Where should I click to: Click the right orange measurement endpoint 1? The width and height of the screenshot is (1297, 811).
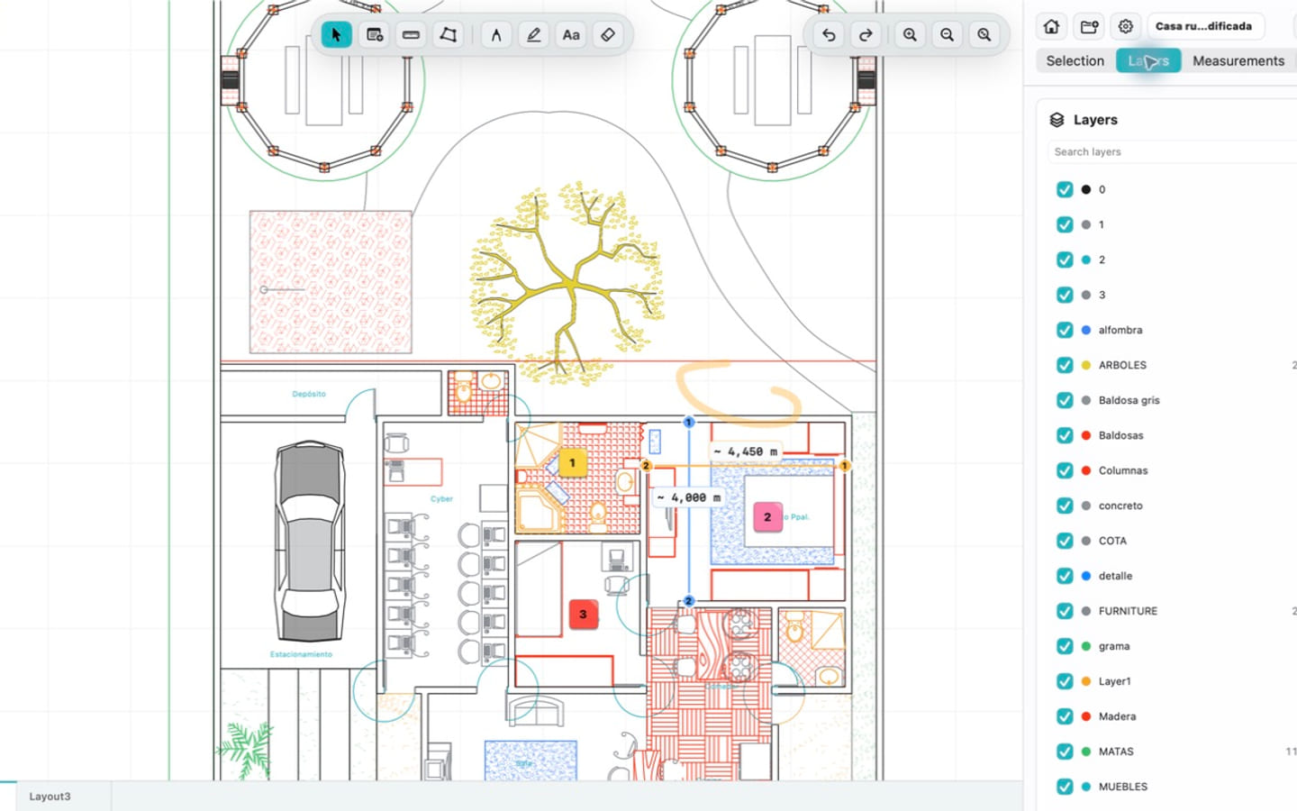(x=845, y=466)
